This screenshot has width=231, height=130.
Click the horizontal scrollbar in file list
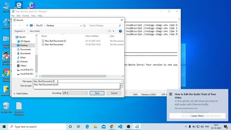[74, 76]
